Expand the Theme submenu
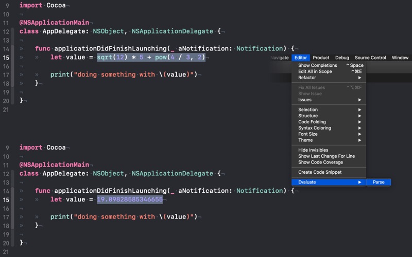This screenshot has height=257, width=412. [329, 140]
